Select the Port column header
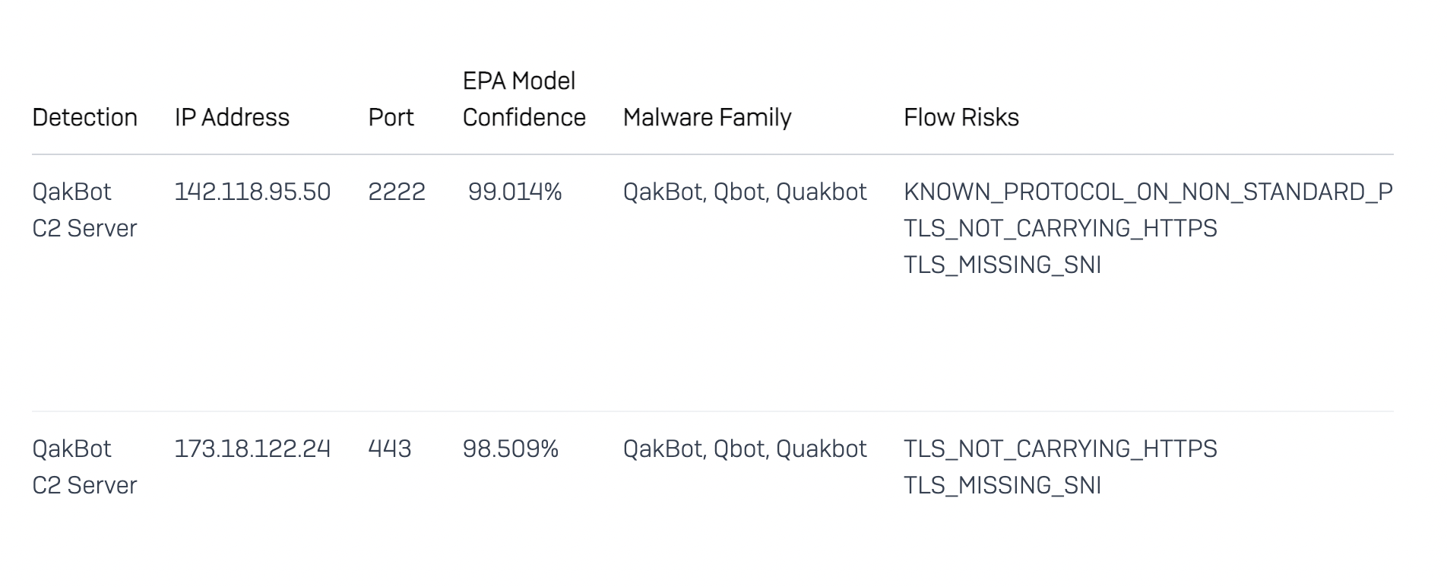This screenshot has width=1447, height=587. tap(391, 117)
